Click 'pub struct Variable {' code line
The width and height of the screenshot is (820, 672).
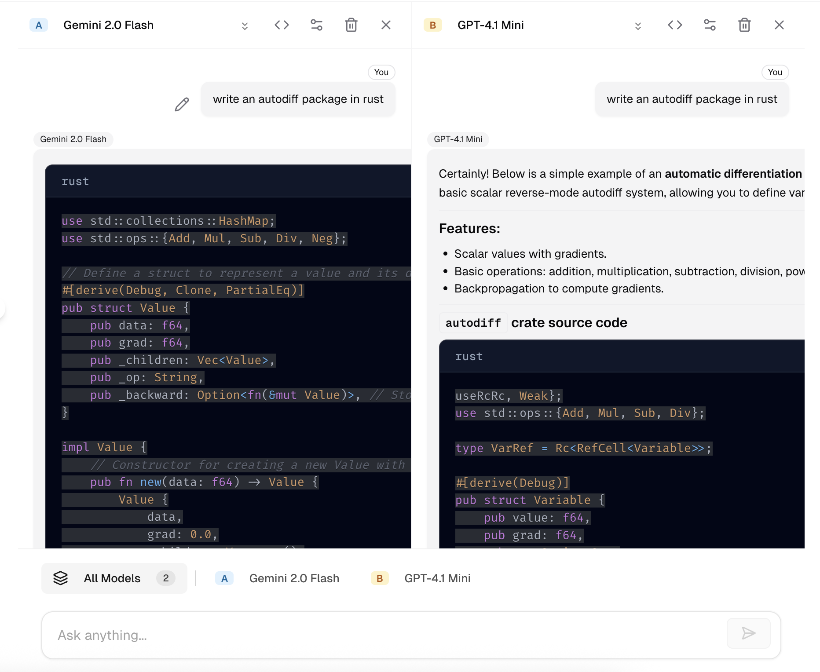[x=530, y=500]
